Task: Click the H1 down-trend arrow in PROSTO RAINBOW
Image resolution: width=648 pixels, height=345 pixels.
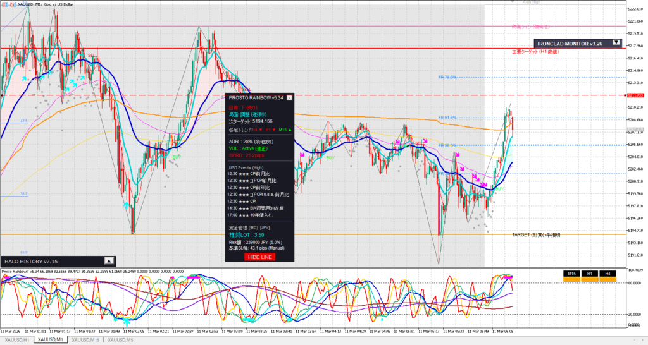Action: pos(274,129)
